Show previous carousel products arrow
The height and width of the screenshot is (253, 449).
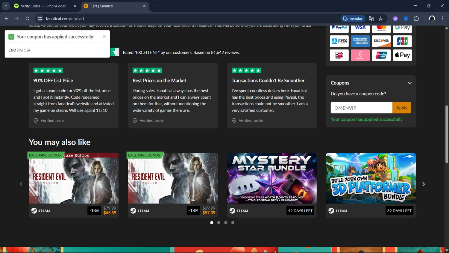[x=21, y=184]
